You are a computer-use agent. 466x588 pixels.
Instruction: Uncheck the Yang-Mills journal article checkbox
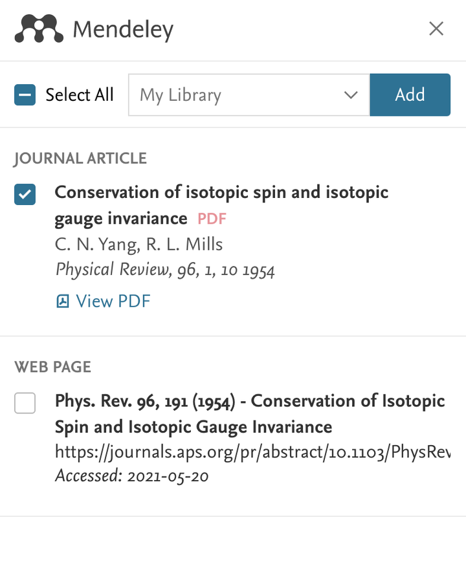[25, 194]
